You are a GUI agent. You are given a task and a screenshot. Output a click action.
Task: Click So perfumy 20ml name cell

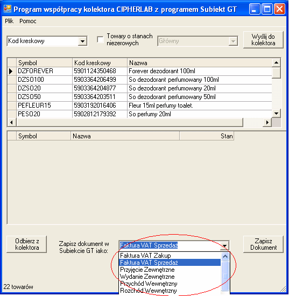pyautogui.click(x=200, y=114)
